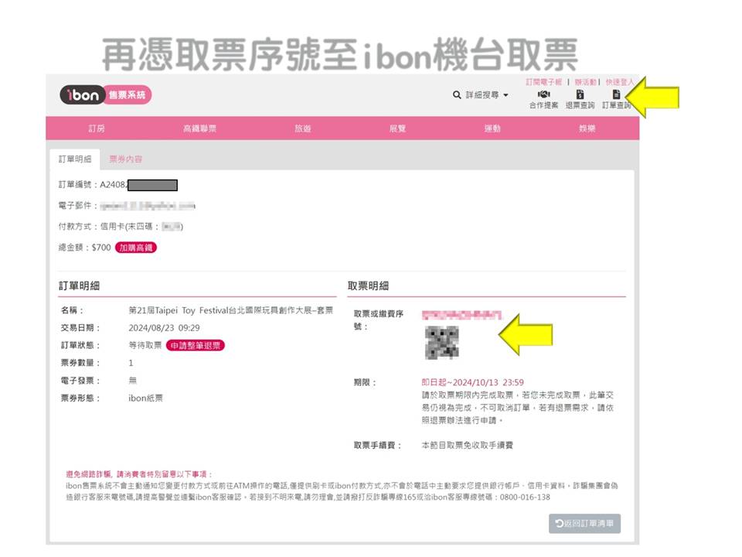The height and width of the screenshot is (557, 742).
Task: Switch to the 票券內容 tab
Action: tap(125, 159)
